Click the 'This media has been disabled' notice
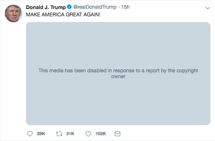215x141 pixels. click(x=118, y=73)
